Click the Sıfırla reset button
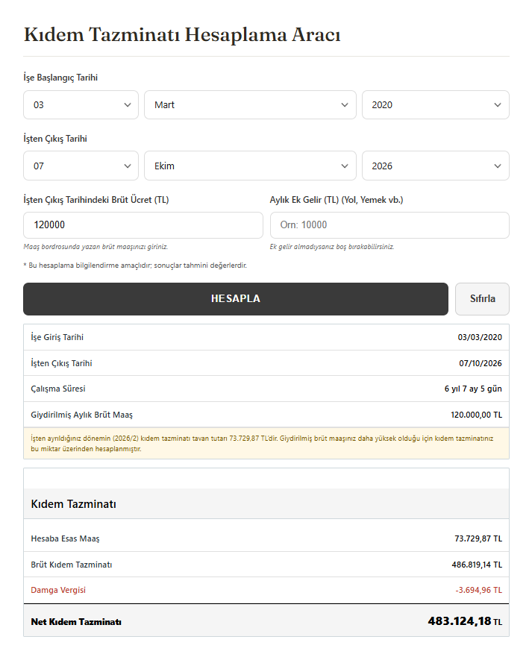This screenshot has width=532, height=666. point(482,299)
